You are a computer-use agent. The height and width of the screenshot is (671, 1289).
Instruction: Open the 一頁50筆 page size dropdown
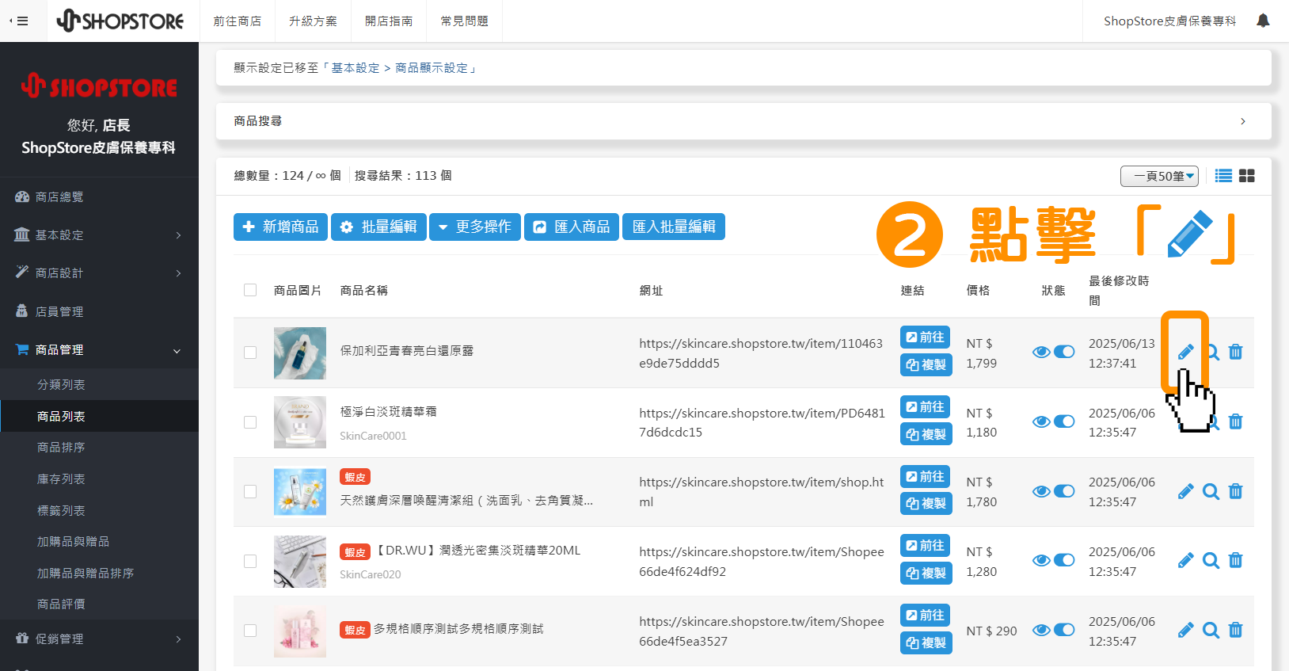1159,176
